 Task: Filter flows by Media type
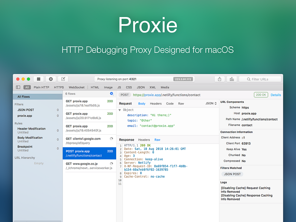[165, 87]
